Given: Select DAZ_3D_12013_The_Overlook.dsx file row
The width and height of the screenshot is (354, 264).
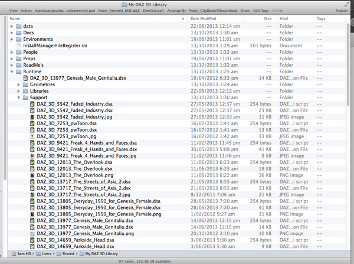Looking at the screenshot, I should [176, 169].
